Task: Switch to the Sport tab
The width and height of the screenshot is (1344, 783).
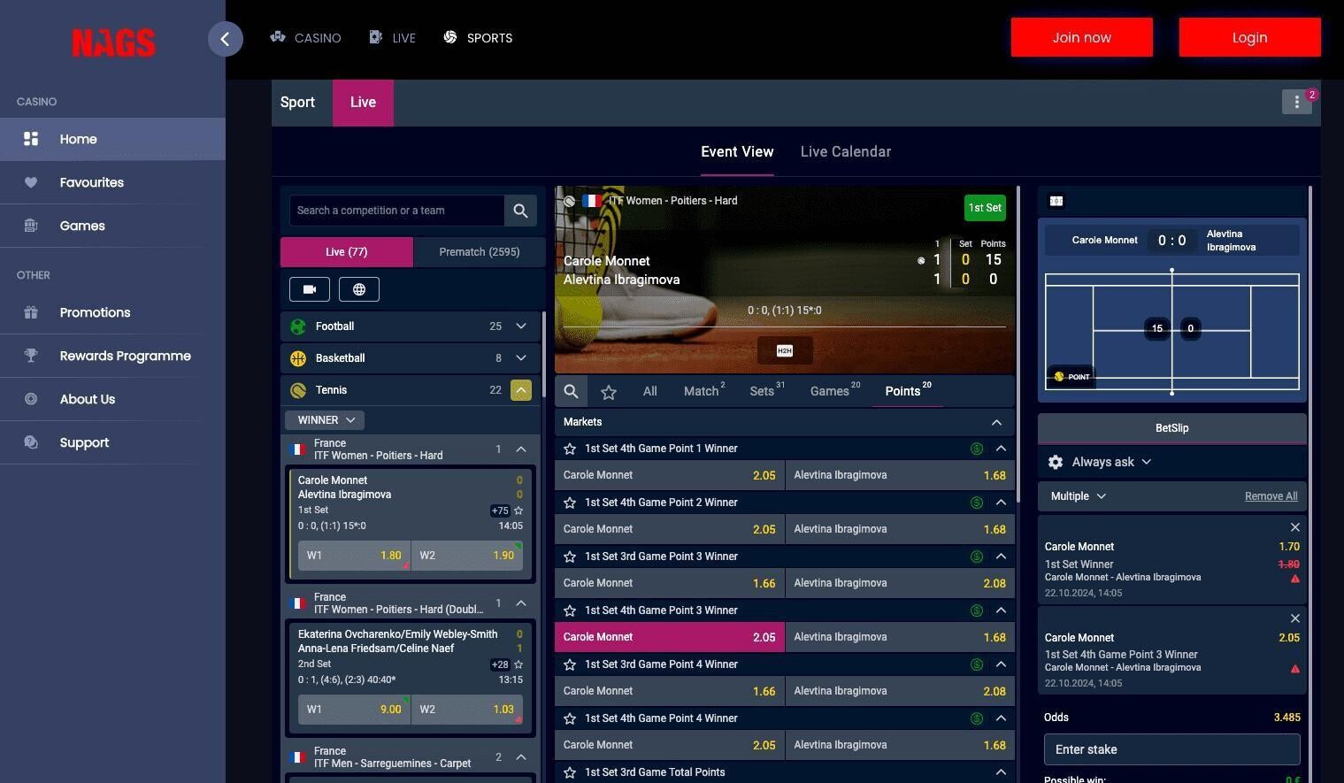Action: tap(297, 103)
